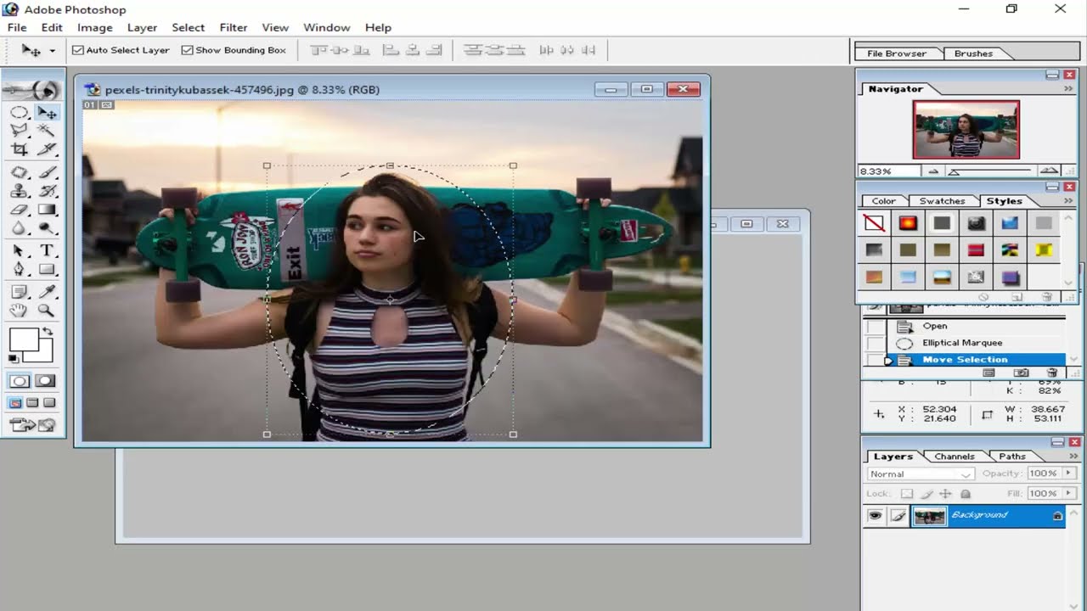Select the Path Selection arrow tool
Screen dimensions: 1087x611
19,251
